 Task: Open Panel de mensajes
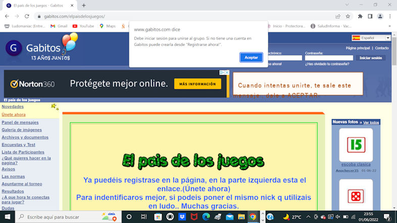point(20,123)
